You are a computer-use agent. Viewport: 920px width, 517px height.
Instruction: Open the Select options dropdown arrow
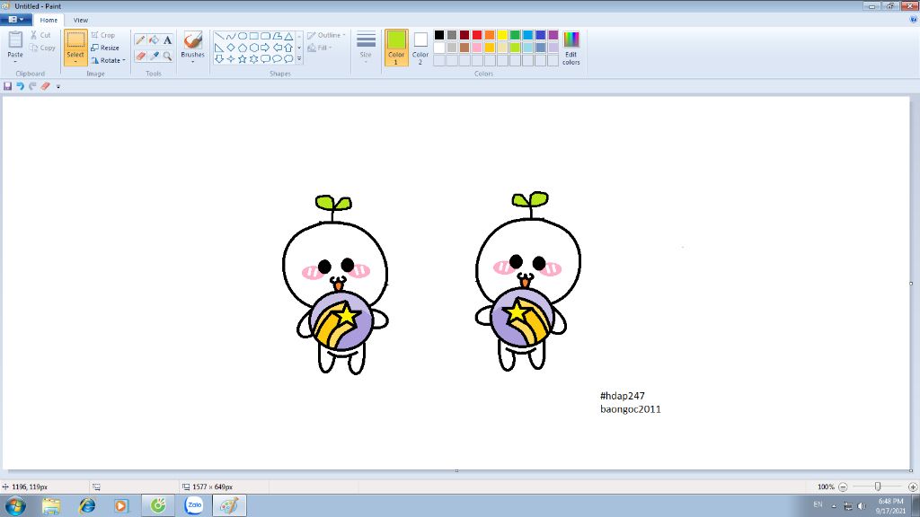click(75, 62)
